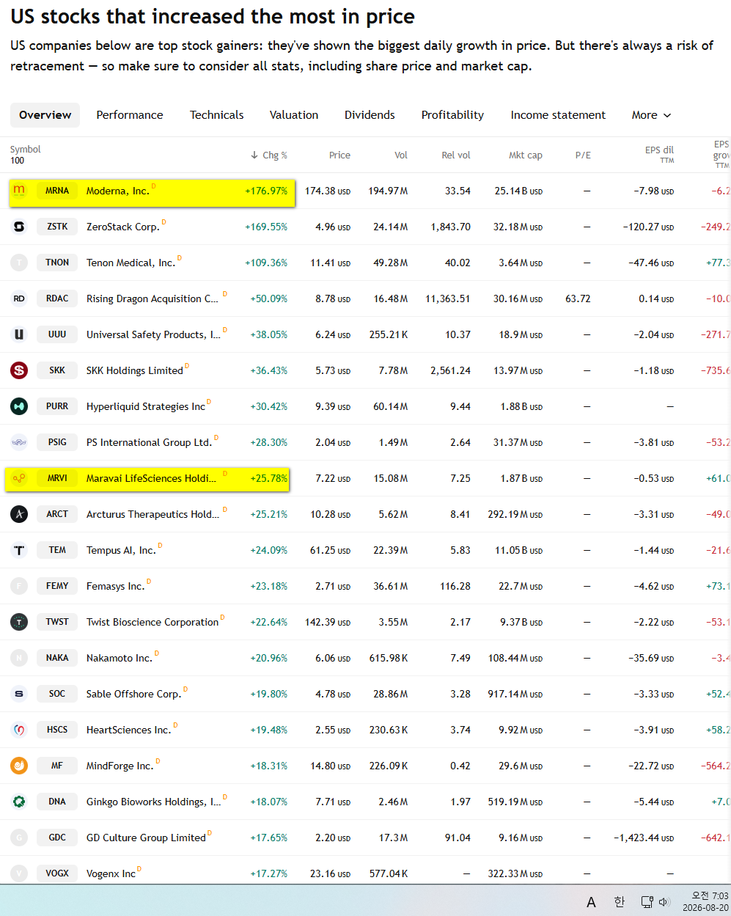Switch to the Income statement tab
The height and width of the screenshot is (916, 731).
[x=558, y=115]
